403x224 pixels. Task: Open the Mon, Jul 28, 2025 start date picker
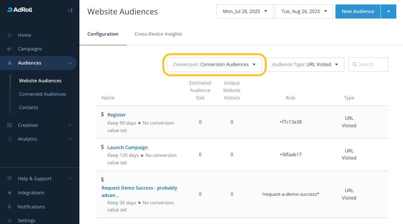point(245,11)
